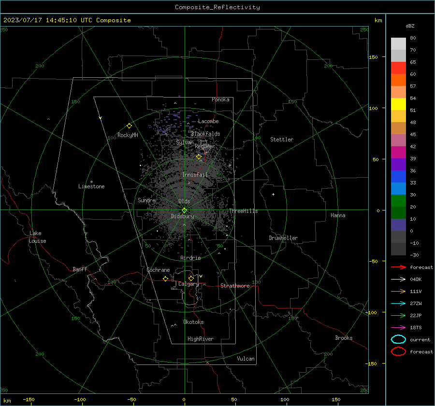Viewport: 435px width, 406px height.
Task: Click the Hanna city label
Action: tap(338, 215)
